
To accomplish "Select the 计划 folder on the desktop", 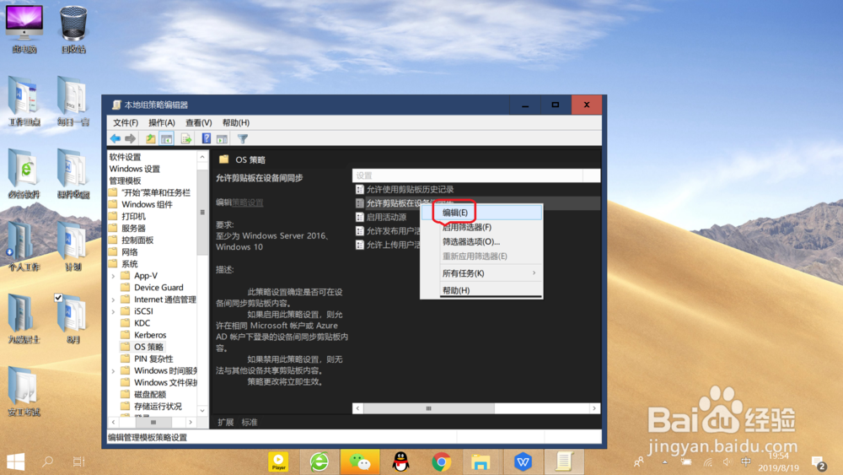I will point(73,245).
